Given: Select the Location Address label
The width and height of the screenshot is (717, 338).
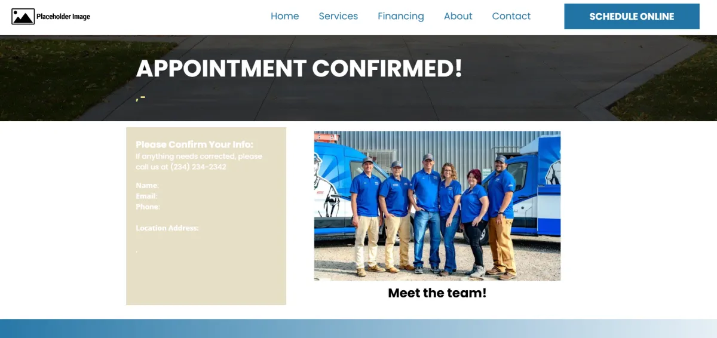Looking at the screenshot, I should click(167, 228).
